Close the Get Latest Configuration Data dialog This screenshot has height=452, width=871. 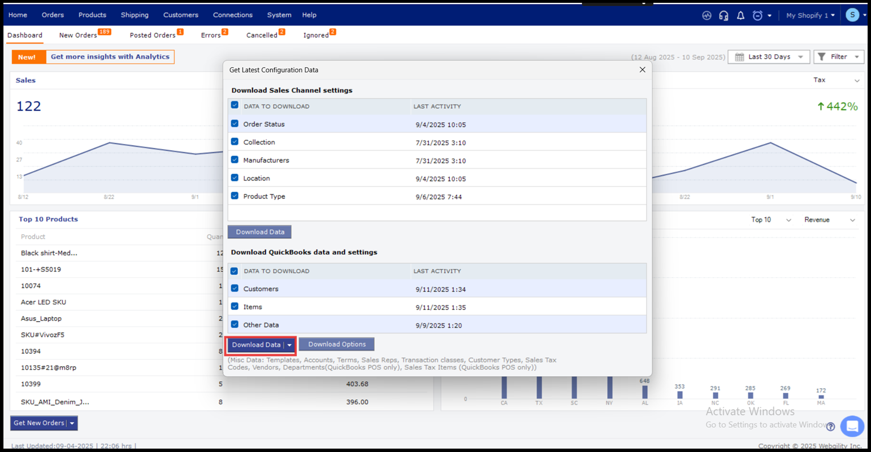(x=642, y=69)
